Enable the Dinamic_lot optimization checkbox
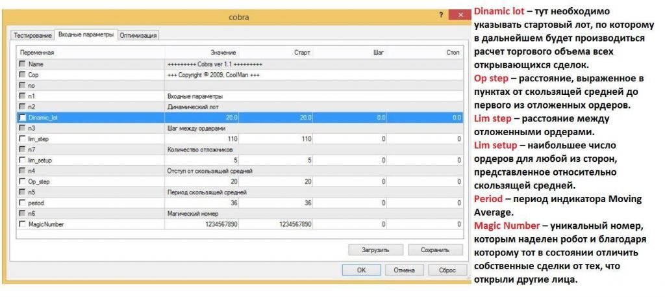This screenshot has height=297, width=665. [x=23, y=118]
